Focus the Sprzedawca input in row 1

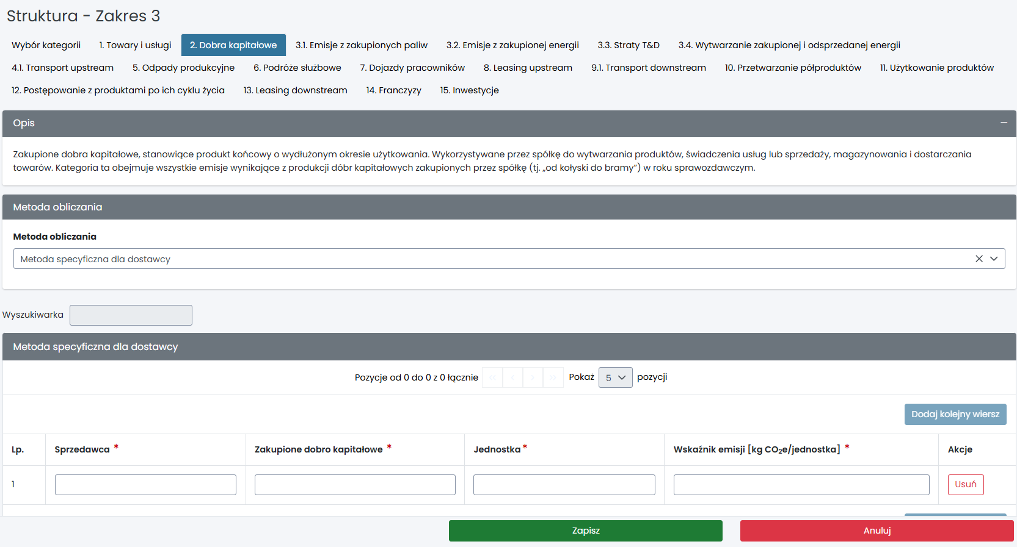(x=145, y=485)
